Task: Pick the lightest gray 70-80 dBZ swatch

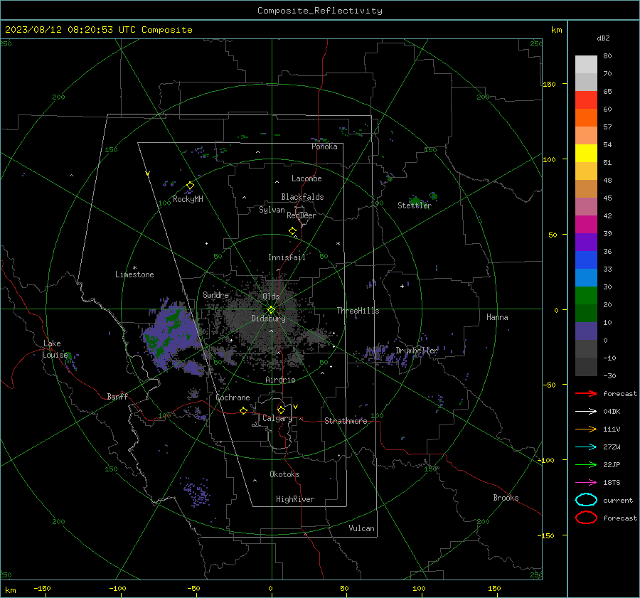Action: click(586, 65)
